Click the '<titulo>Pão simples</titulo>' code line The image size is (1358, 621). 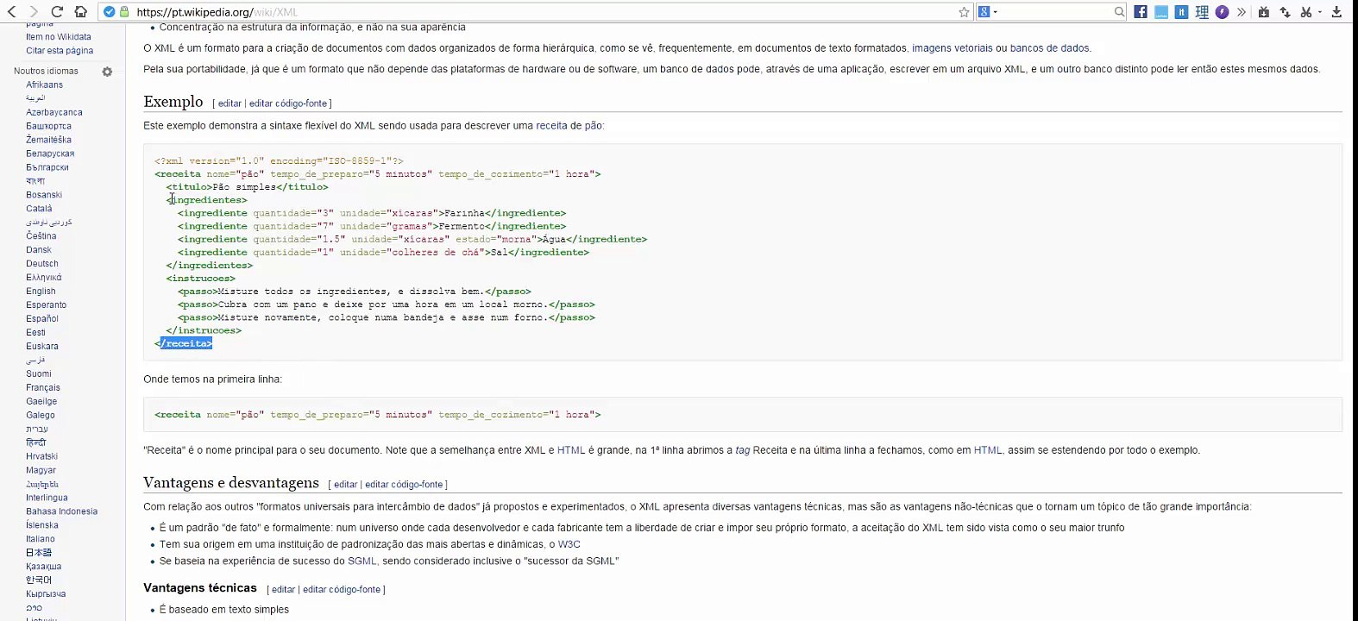coord(247,187)
